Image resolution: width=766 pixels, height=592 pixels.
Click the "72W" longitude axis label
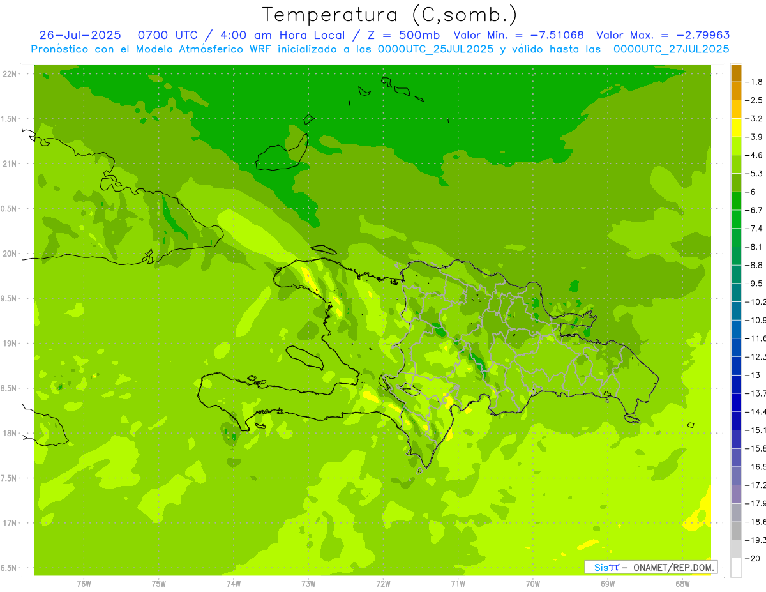pyautogui.click(x=383, y=584)
